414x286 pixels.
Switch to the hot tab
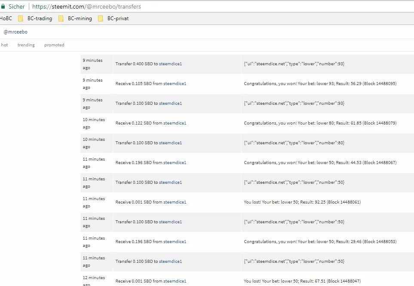click(x=4, y=45)
